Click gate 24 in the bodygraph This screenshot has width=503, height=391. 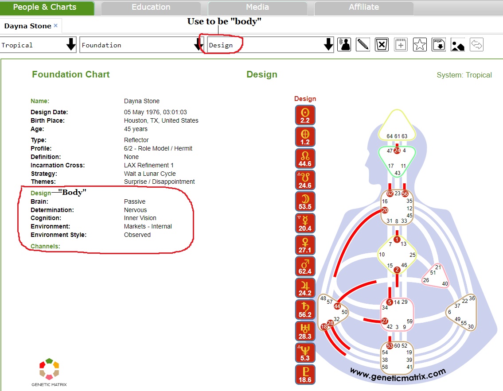pos(397,151)
